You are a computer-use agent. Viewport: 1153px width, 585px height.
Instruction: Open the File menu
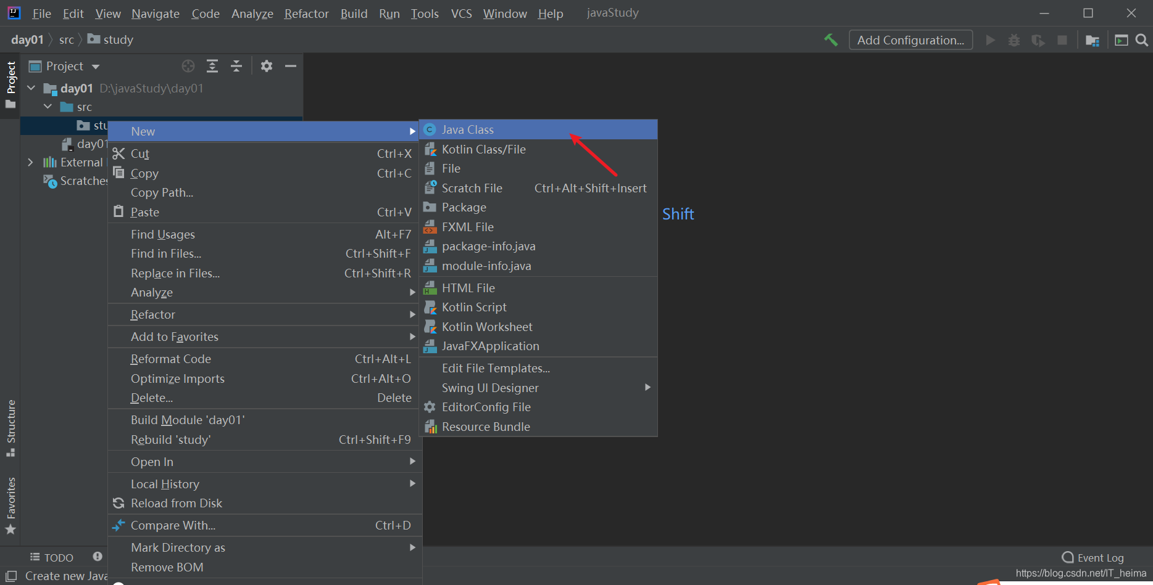coord(41,14)
